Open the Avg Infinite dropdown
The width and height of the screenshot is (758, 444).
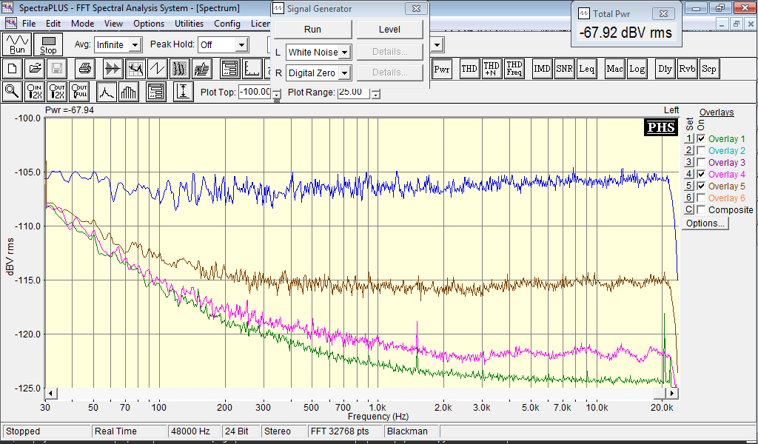click(x=135, y=45)
